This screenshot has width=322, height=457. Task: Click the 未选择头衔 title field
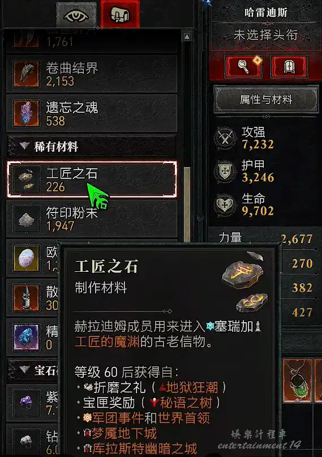tap(265, 35)
